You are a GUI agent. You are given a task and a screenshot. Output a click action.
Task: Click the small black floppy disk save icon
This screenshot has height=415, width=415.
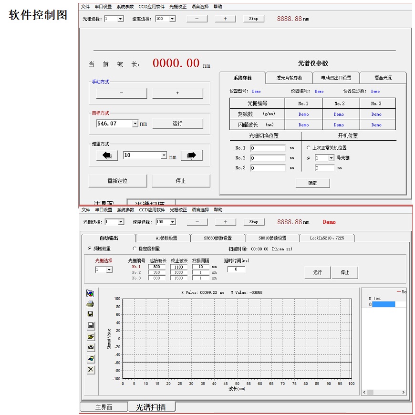pos(91,314)
